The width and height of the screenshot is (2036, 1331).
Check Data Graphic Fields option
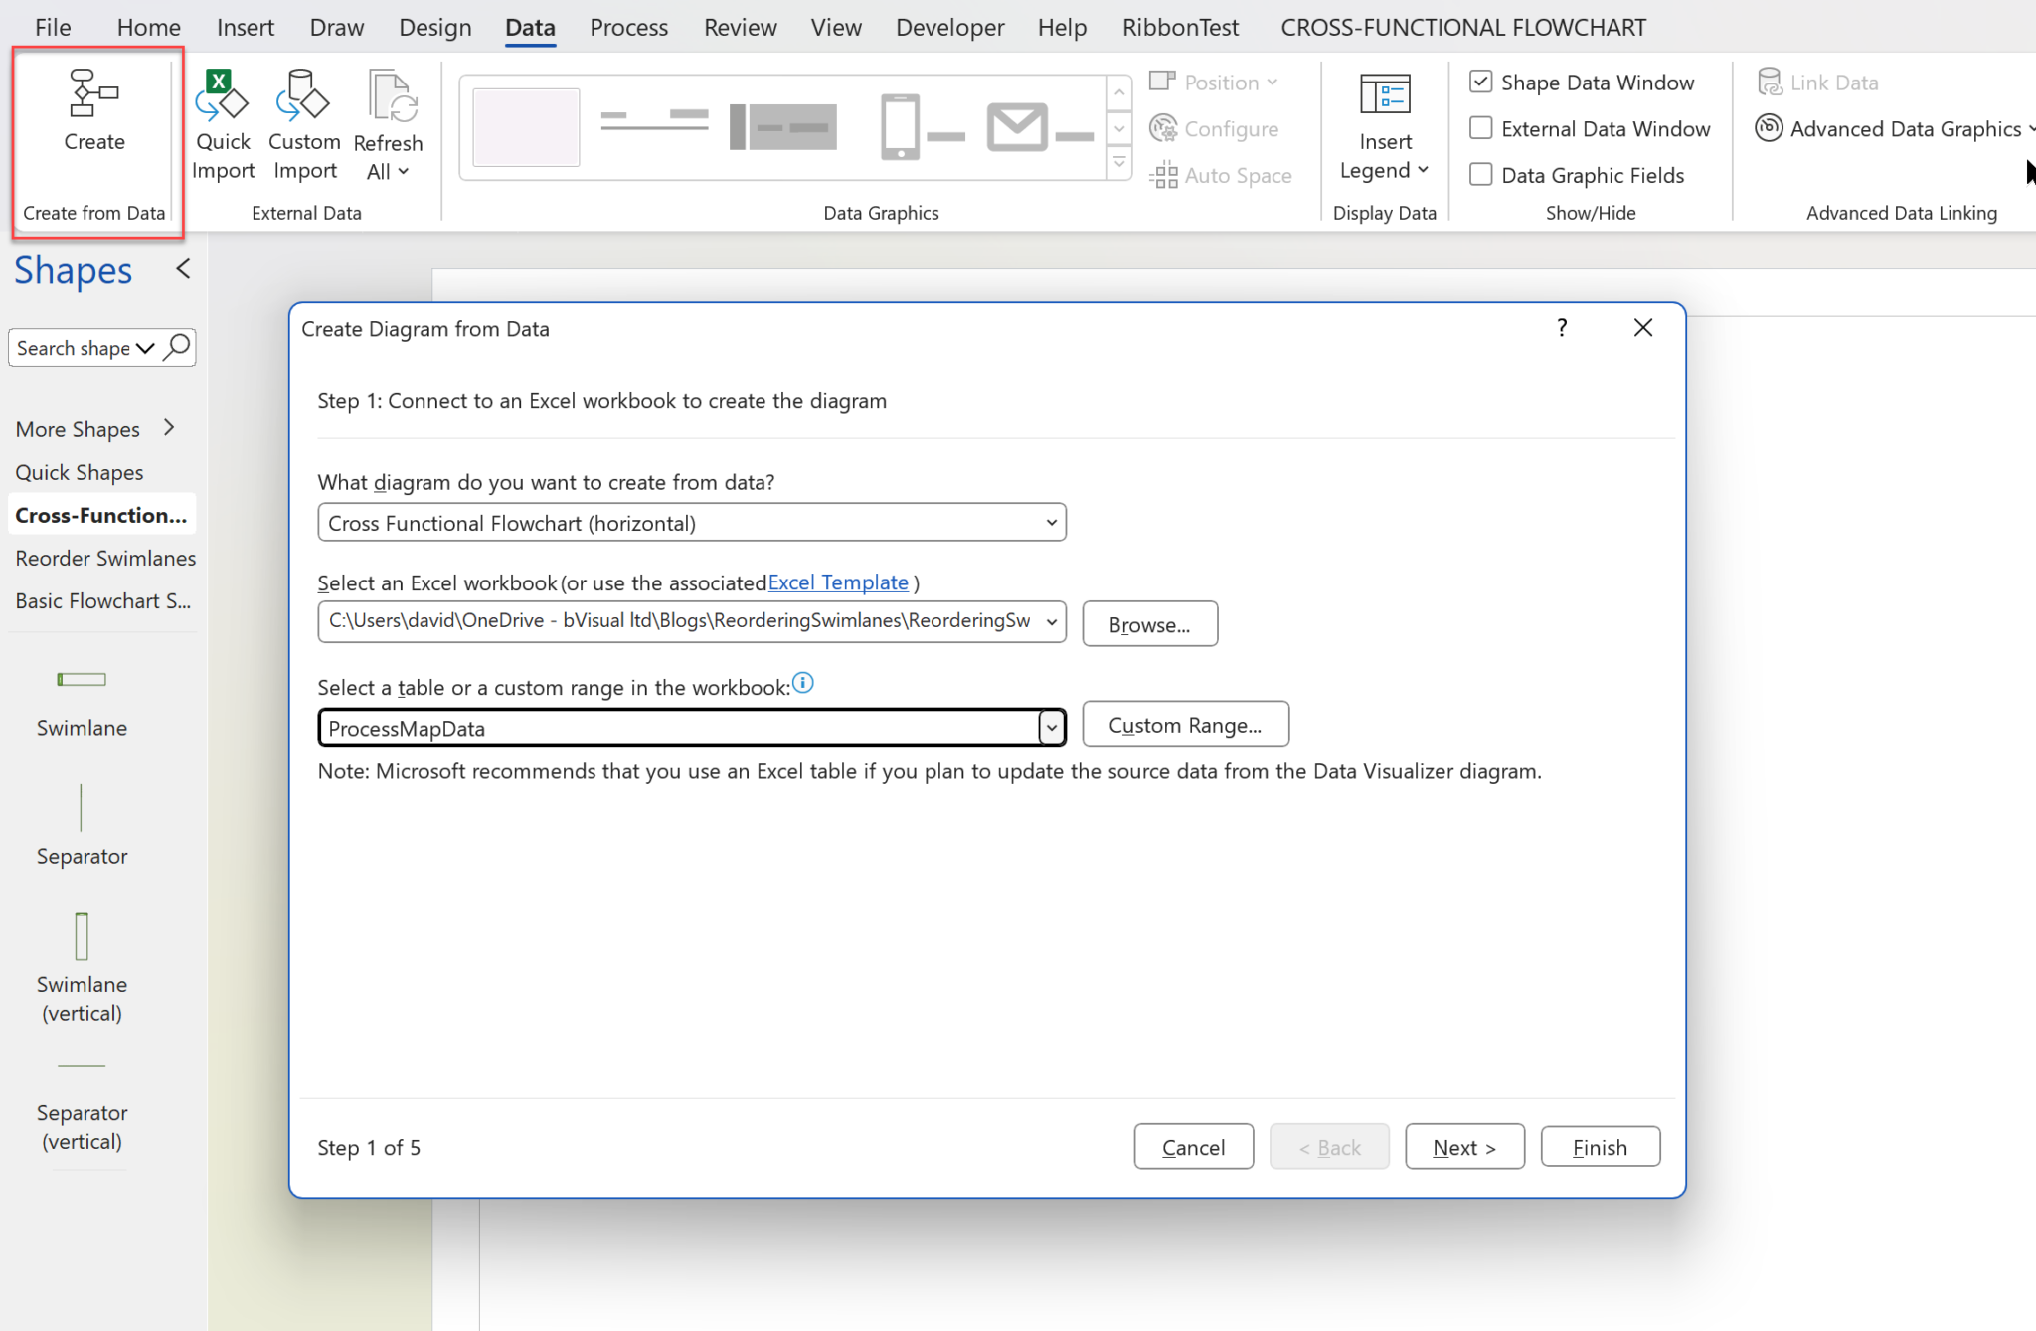1480,175
